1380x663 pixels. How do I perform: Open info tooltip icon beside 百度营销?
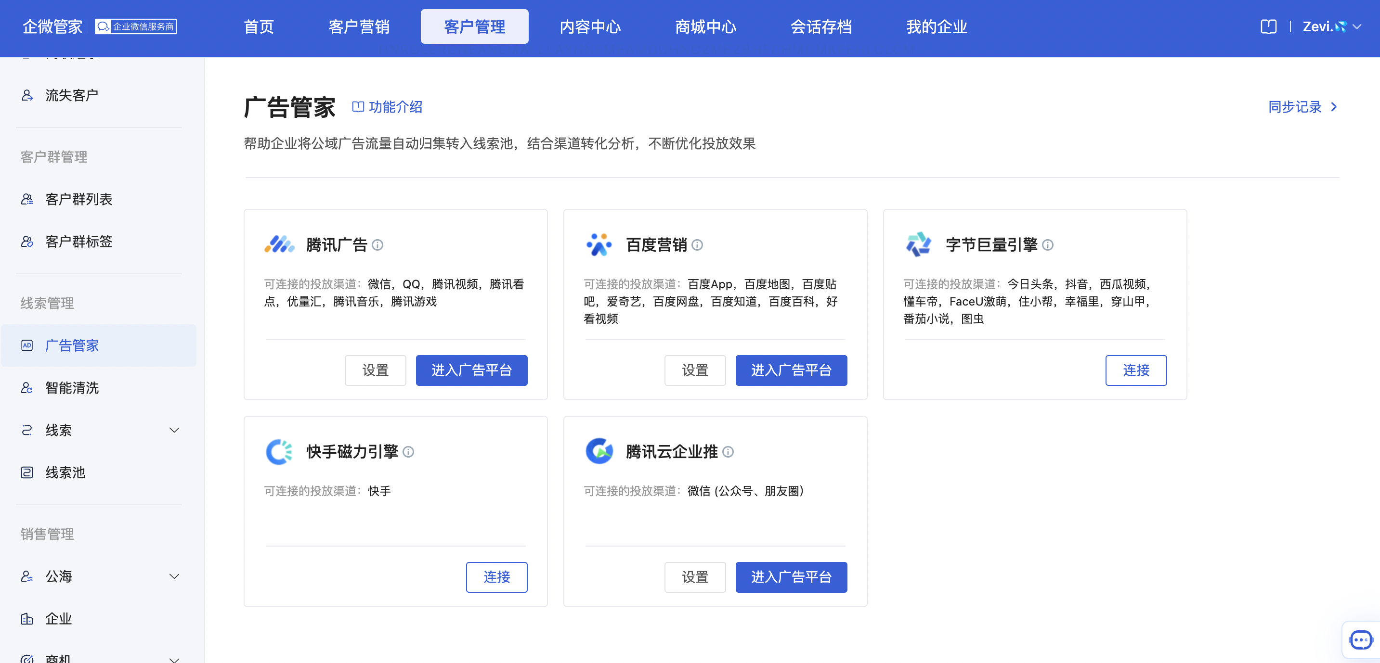[x=697, y=245]
